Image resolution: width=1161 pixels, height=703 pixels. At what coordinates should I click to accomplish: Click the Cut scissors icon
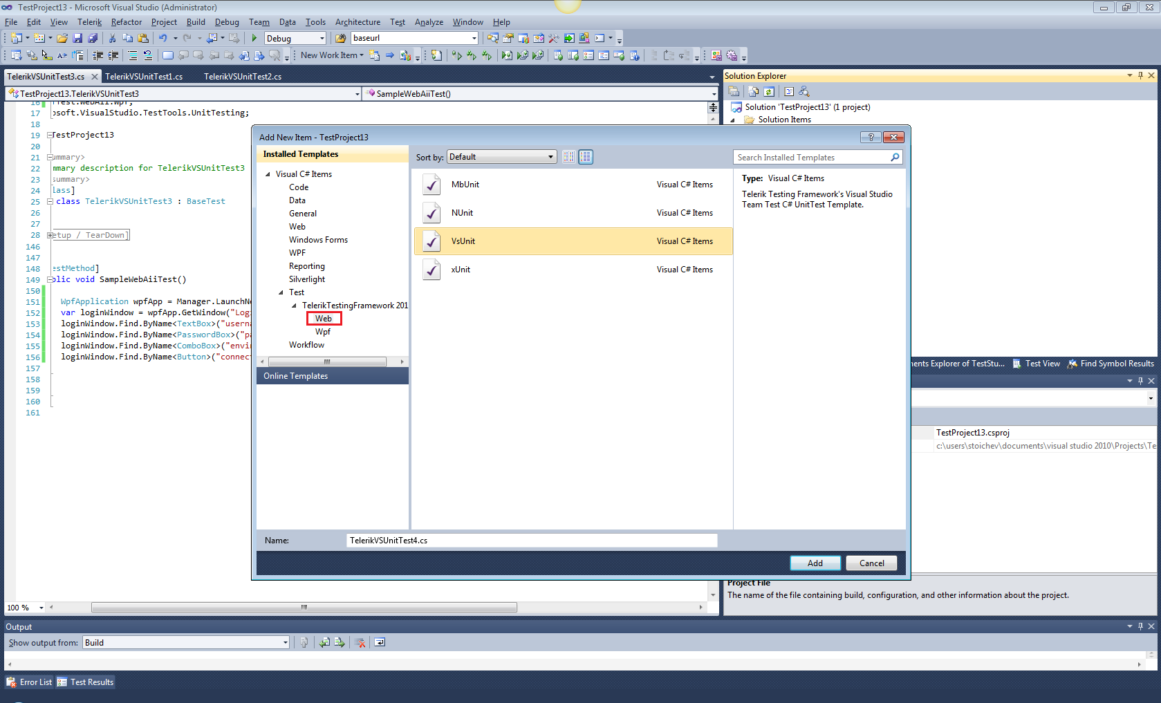112,38
